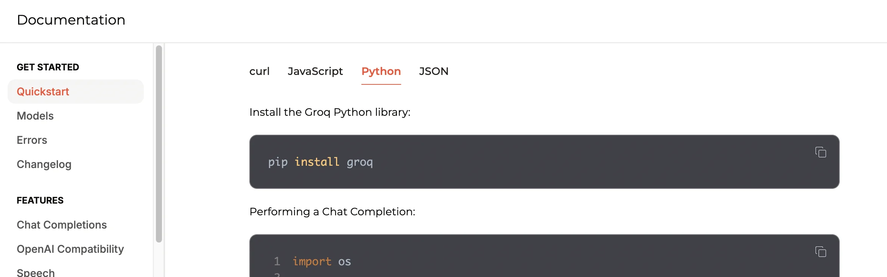887x277 pixels.
Task: Open the Speech feature page
Action: pos(36,272)
